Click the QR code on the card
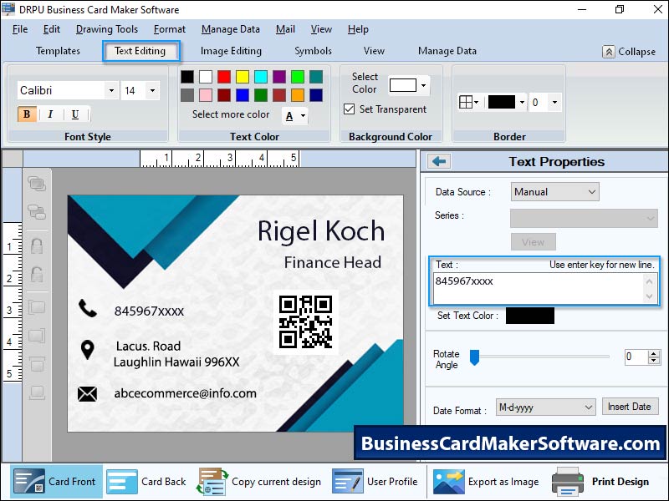Image resolution: width=669 pixels, height=501 pixels. point(305,321)
